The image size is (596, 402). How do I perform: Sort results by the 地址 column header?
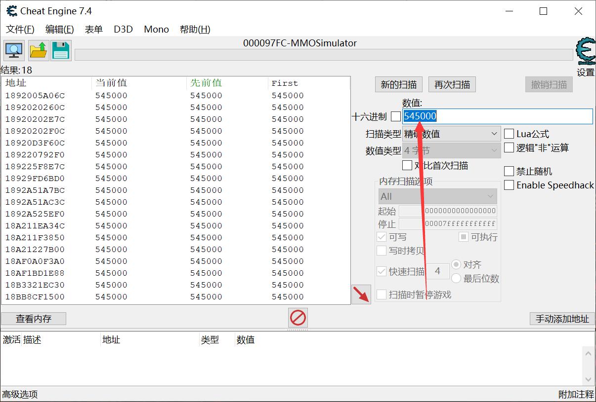[47, 83]
